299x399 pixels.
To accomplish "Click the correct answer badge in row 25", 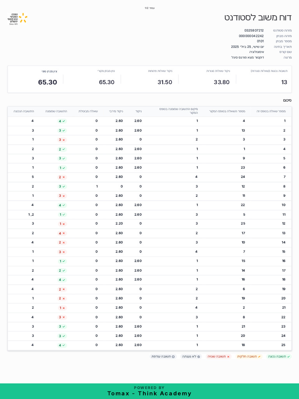I will point(62,345).
